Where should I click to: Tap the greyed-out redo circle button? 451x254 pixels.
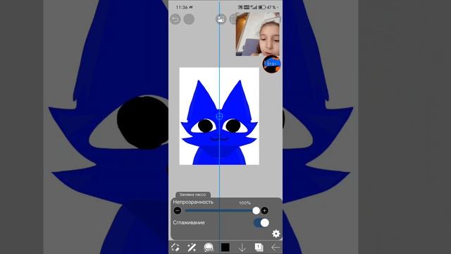click(x=189, y=19)
